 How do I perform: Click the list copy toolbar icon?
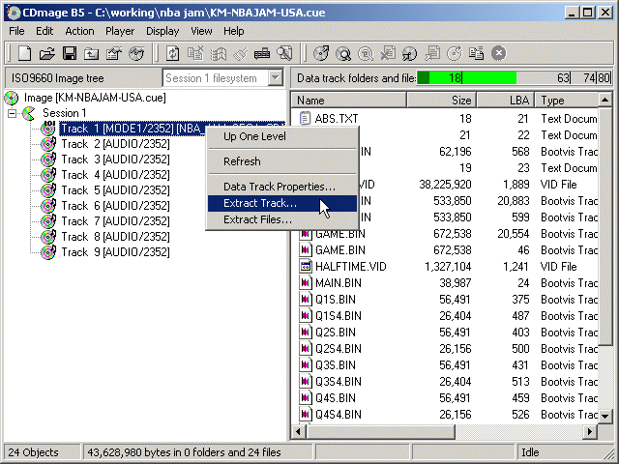tap(477, 53)
